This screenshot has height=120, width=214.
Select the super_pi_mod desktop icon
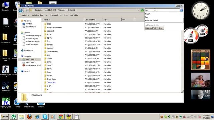click(6, 103)
